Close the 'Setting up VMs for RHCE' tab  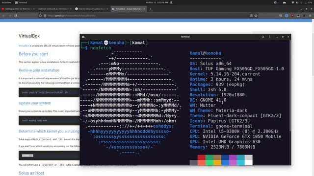coord(34,9)
